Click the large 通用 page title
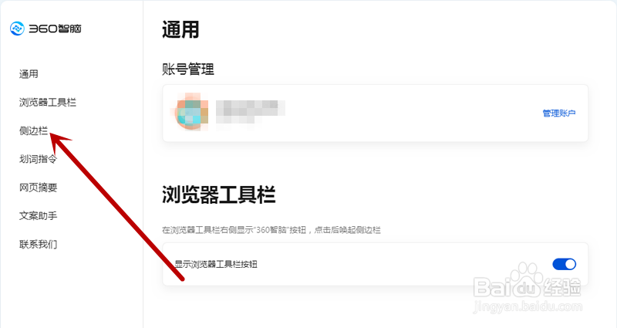Image resolution: width=617 pixels, height=328 pixels. tap(180, 30)
